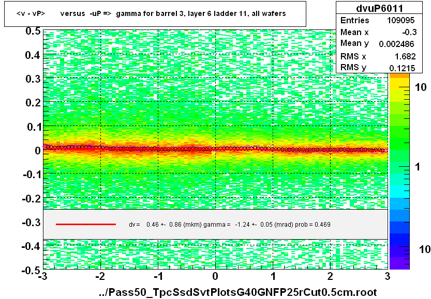Screen dimensions: 431x299
Task: Click the red fit line sample in the legend
Action: 86,225
